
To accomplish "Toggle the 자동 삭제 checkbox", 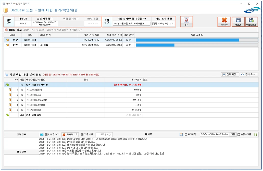I will pos(82,135).
